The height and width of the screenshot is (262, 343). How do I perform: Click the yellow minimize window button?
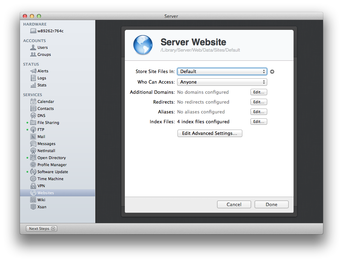[x=32, y=16]
